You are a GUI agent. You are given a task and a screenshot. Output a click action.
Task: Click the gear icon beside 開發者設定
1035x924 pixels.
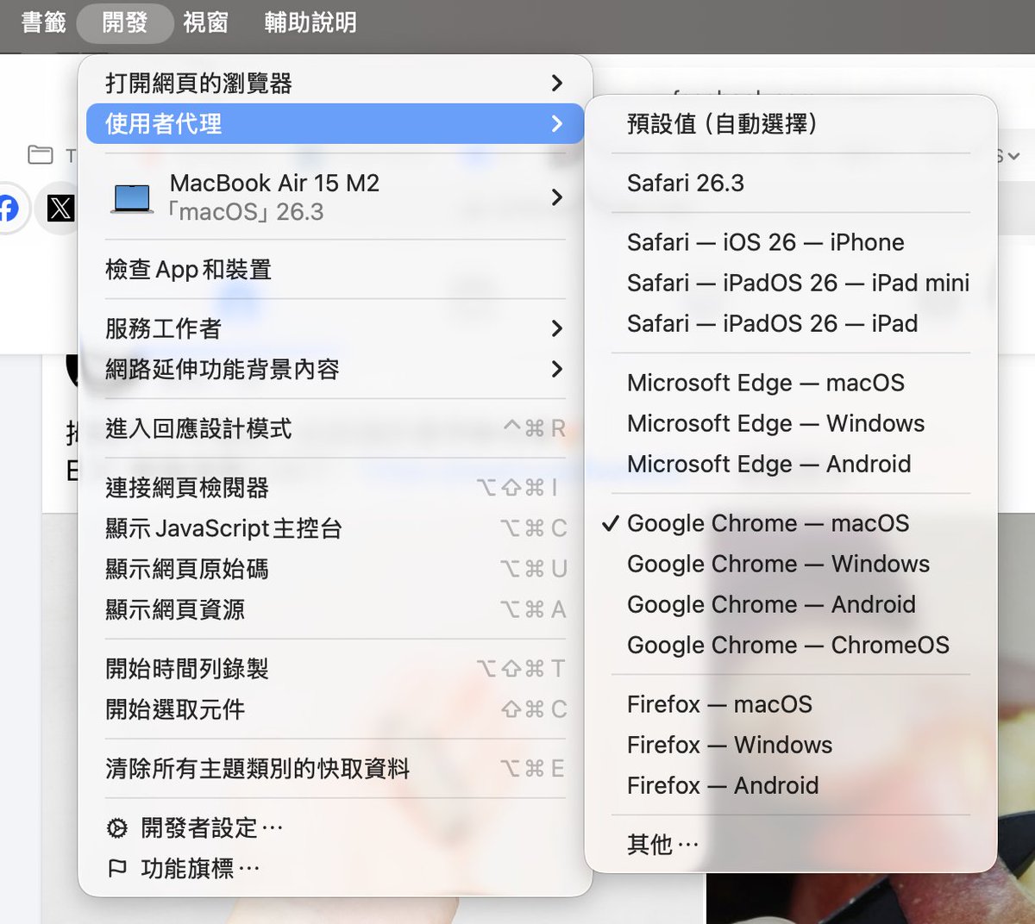117,828
